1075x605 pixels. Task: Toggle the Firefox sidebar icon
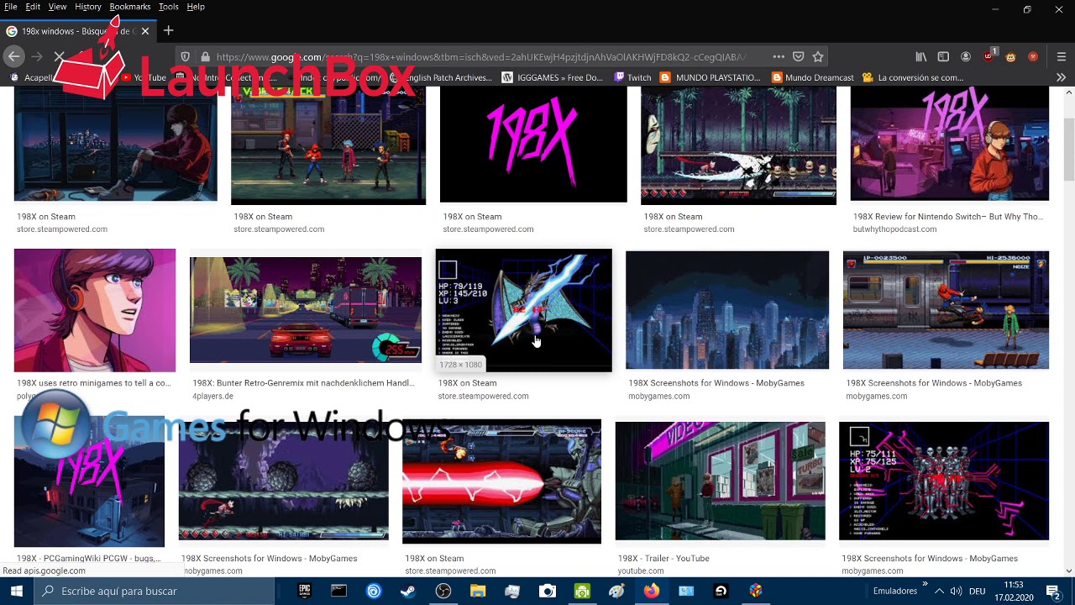coord(943,57)
